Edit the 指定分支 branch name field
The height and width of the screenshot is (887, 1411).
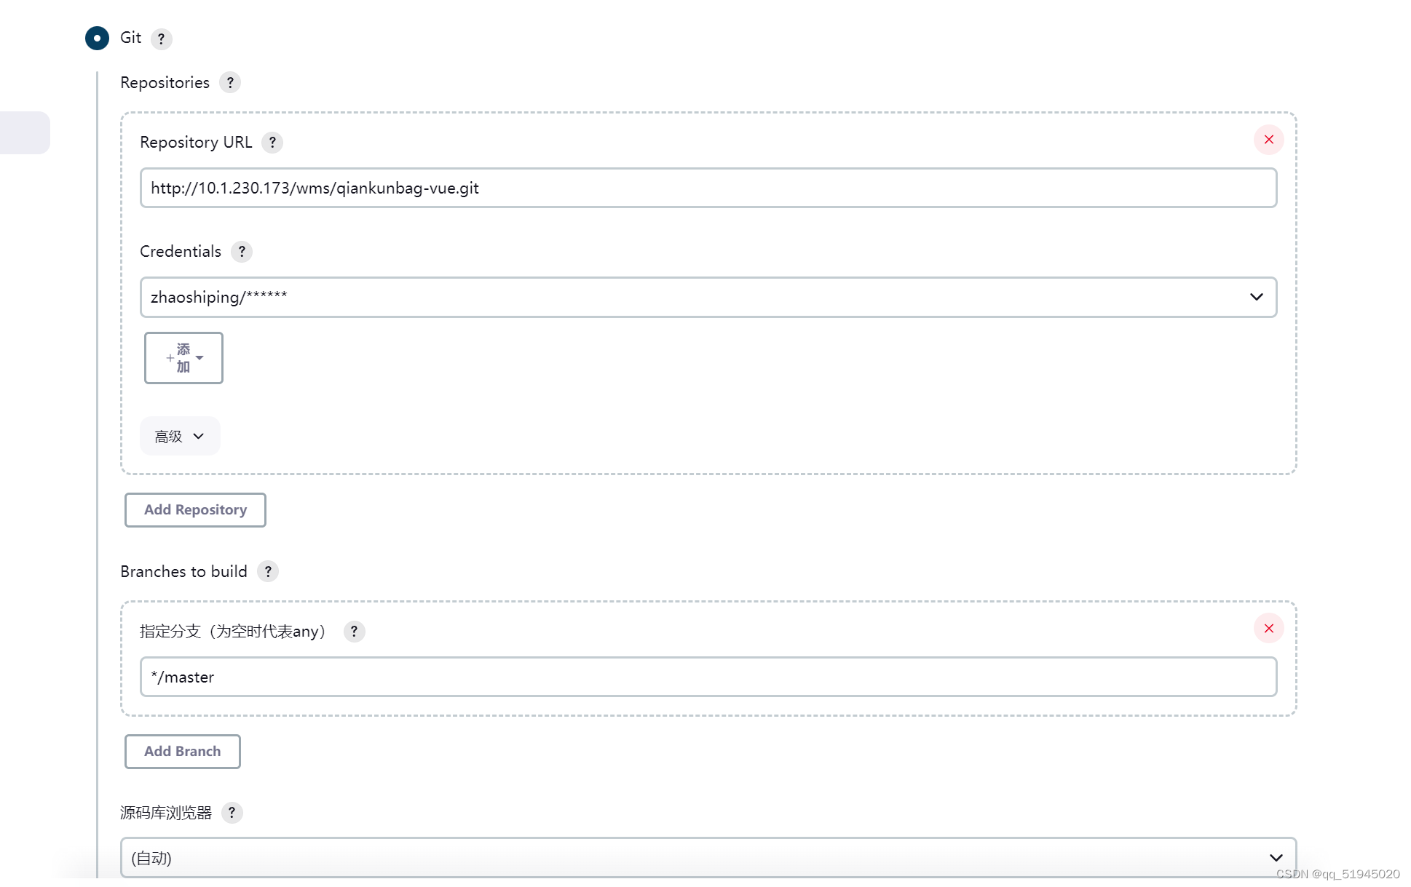tap(708, 677)
